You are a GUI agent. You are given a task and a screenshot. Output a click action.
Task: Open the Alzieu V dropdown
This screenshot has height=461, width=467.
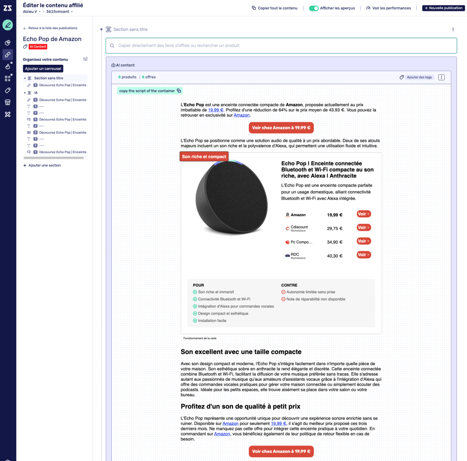[31, 11]
